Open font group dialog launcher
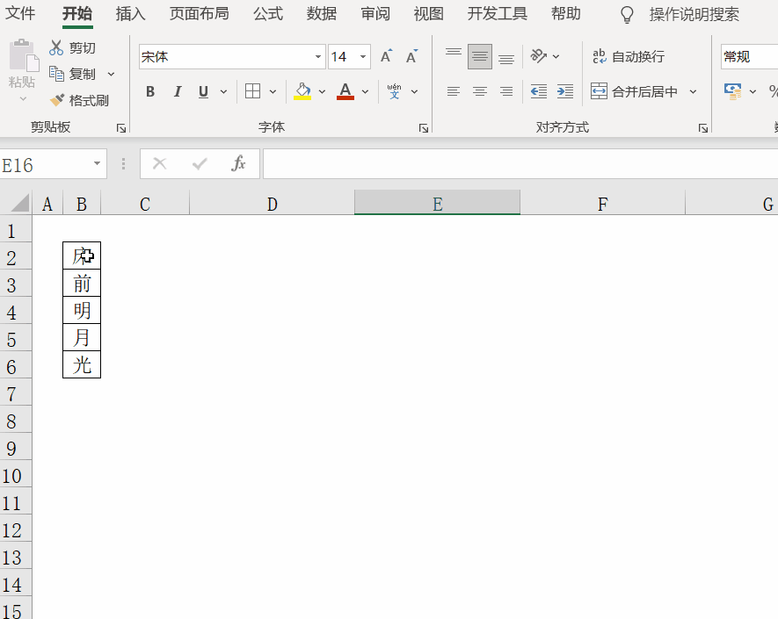Image resolution: width=778 pixels, height=619 pixels. [x=423, y=128]
